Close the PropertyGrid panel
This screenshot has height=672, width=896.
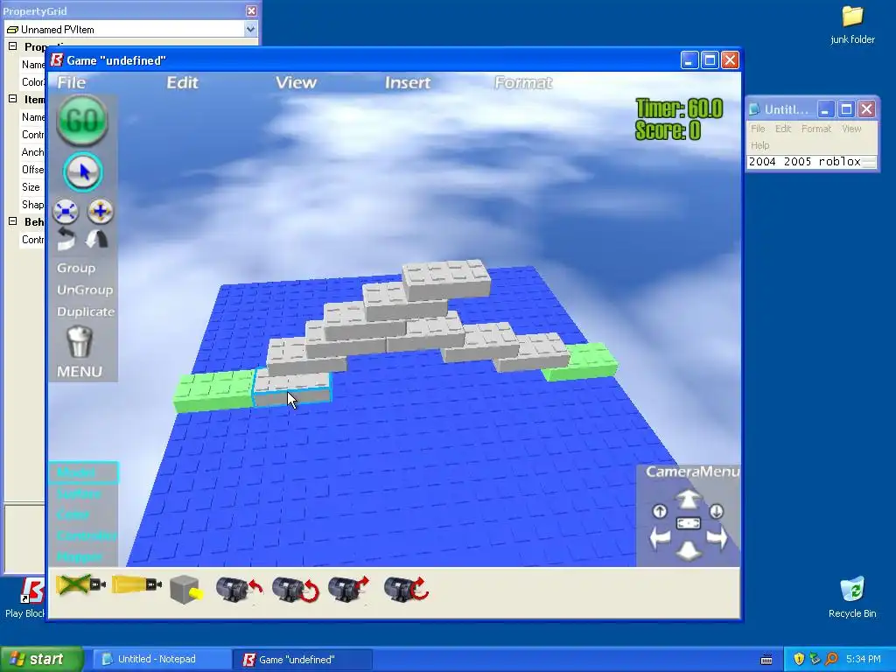point(251,10)
